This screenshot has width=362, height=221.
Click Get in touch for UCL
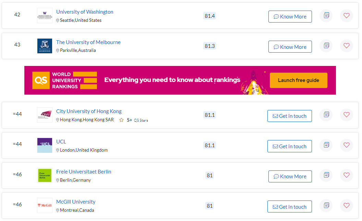point(290,146)
